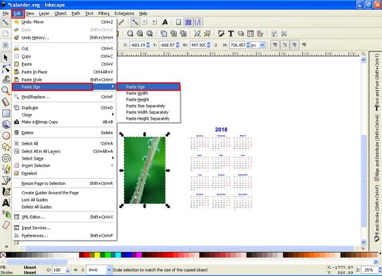Open the XML Editor toolbar icon

coord(250,33)
